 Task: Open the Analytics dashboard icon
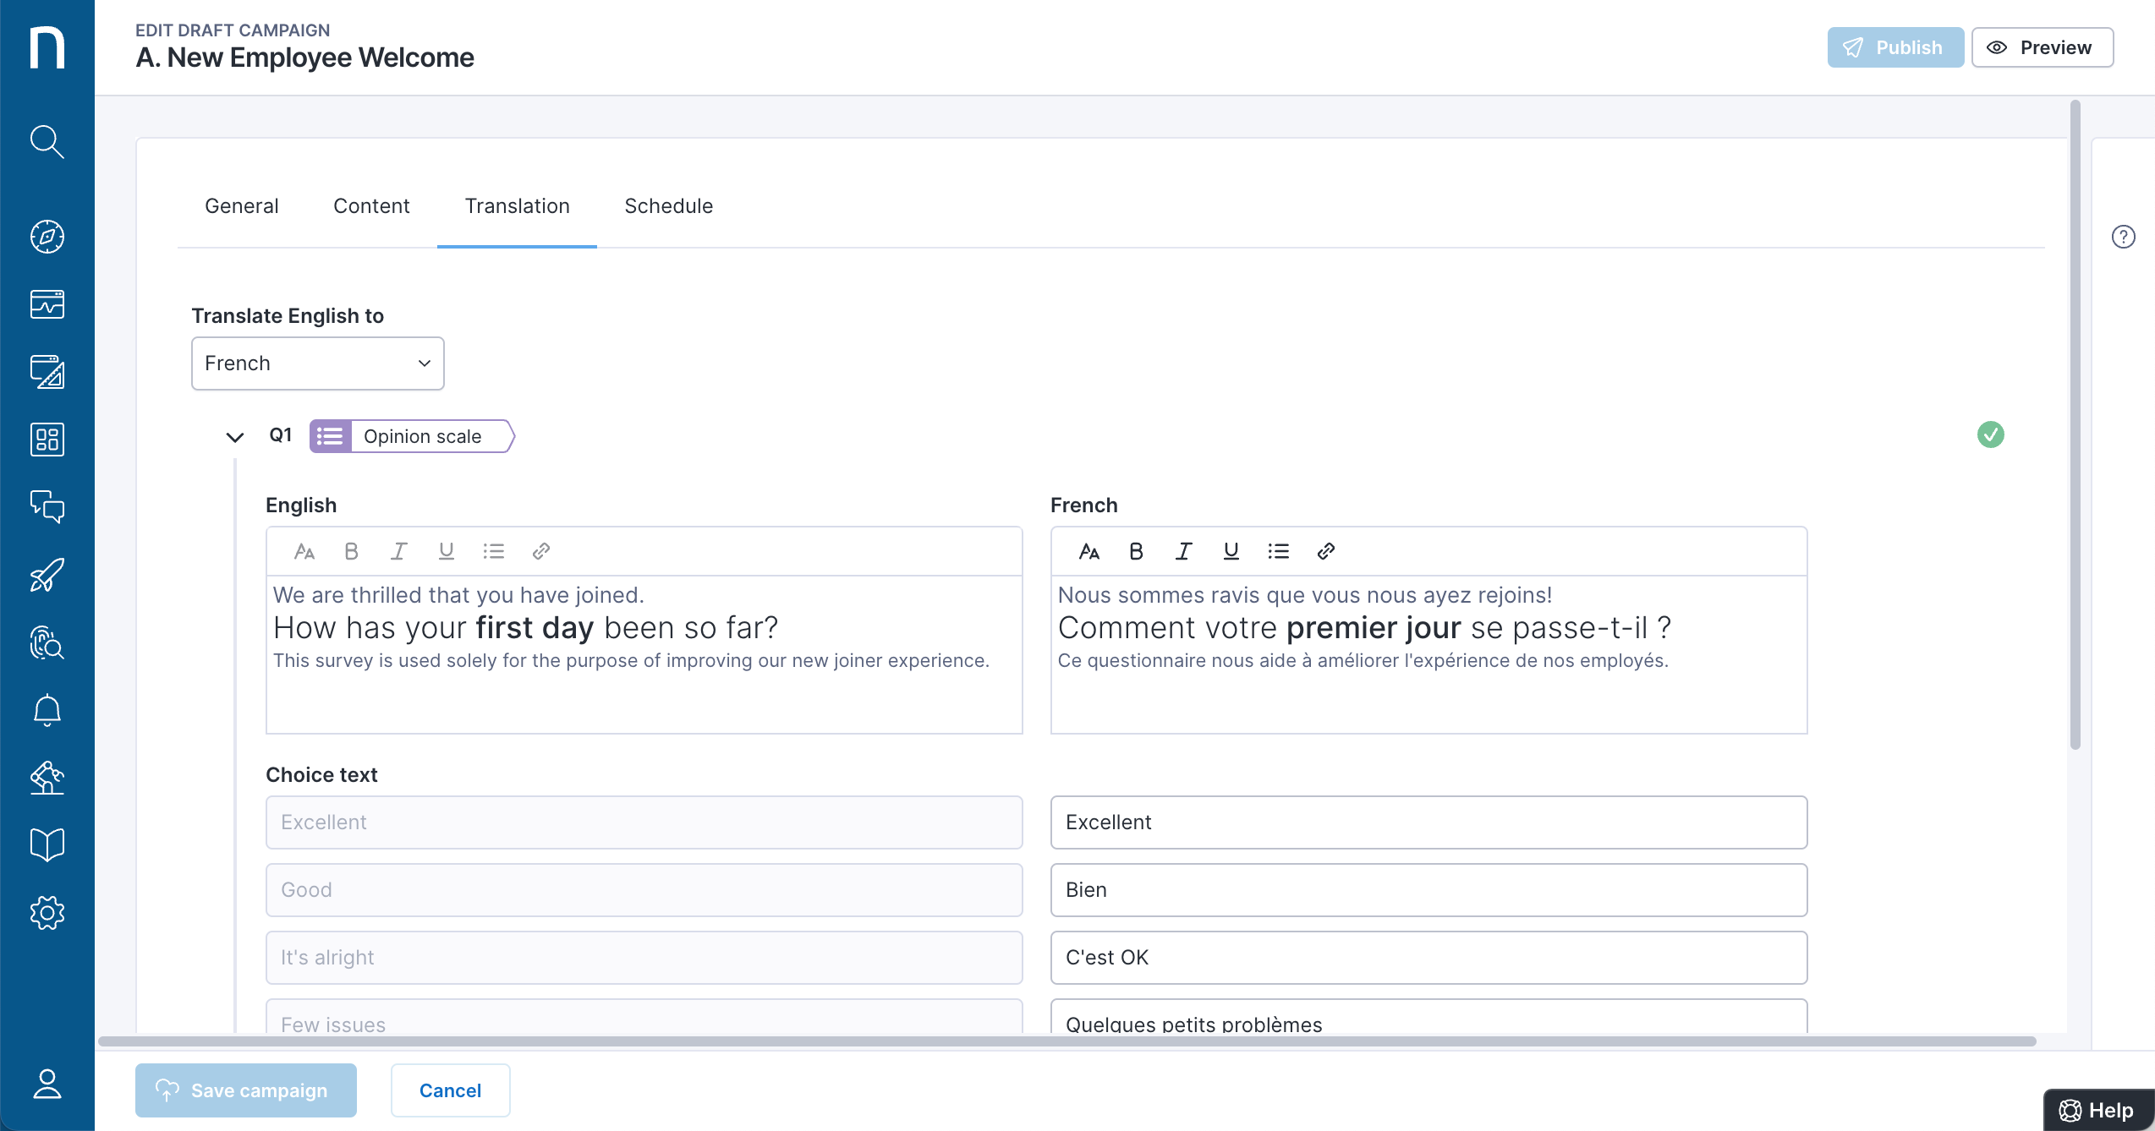pyautogui.click(x=47, y=304)
